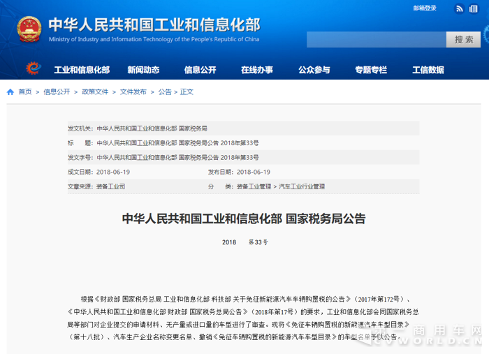
Task: Click 正文 in the breadcrumb
Action: (x=187, y=92)
